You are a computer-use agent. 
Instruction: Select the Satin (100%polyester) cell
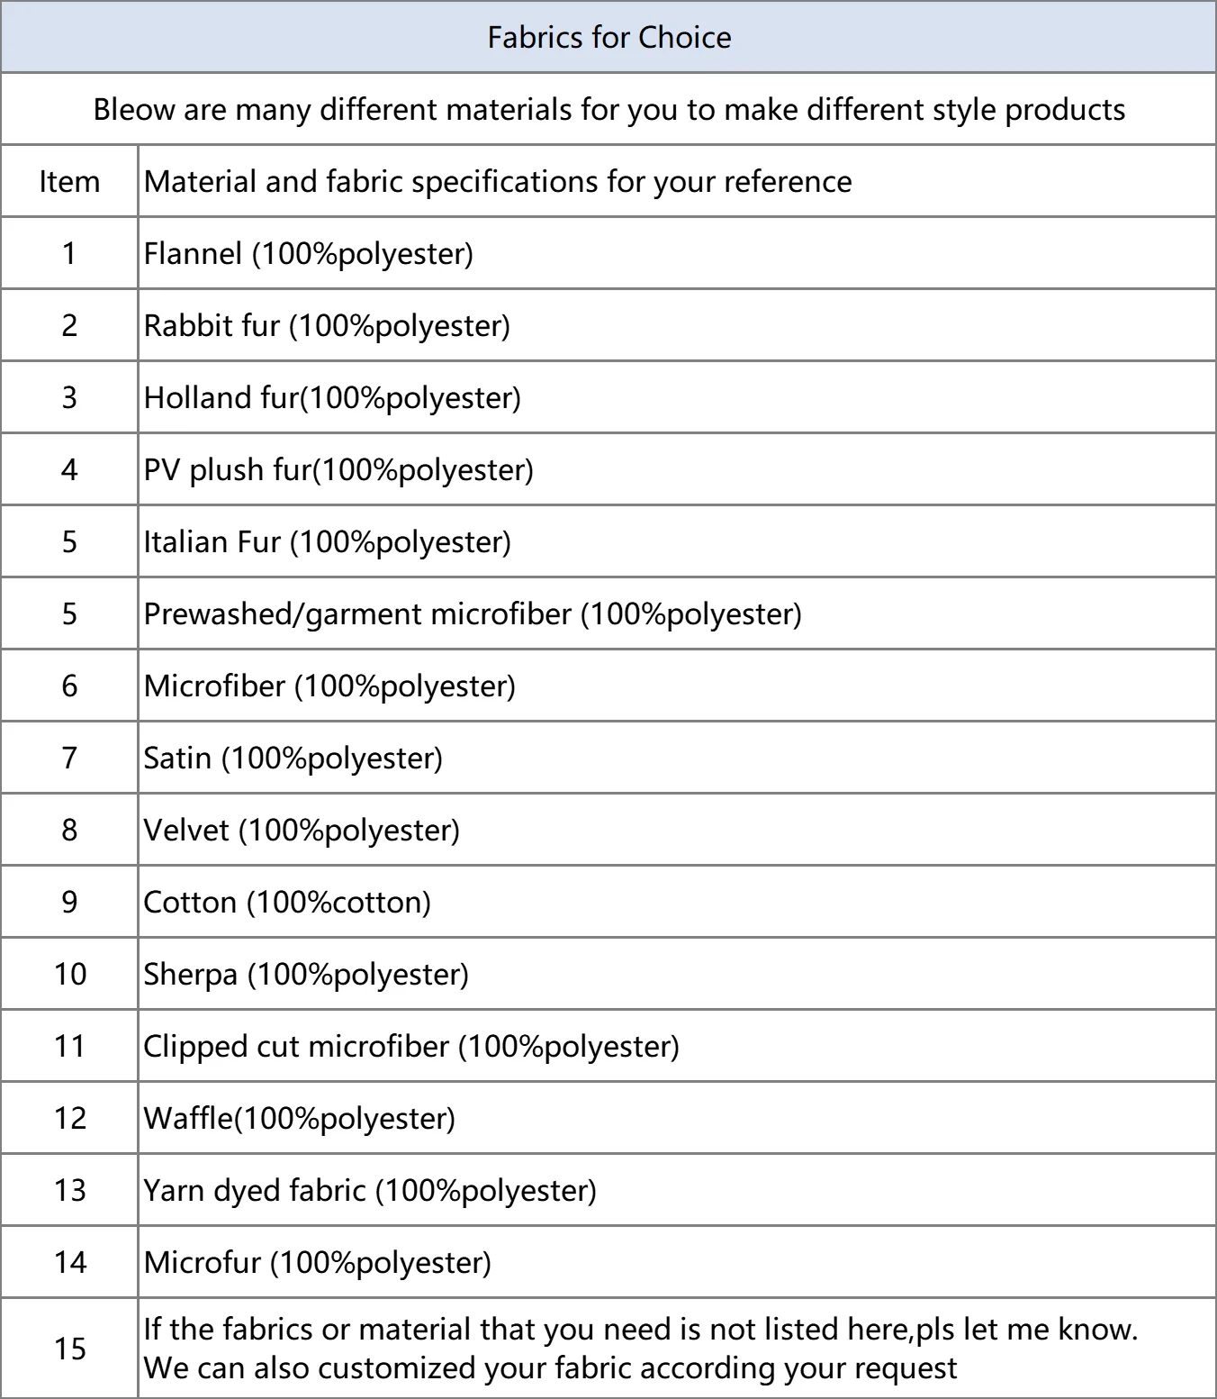[293, 758]
